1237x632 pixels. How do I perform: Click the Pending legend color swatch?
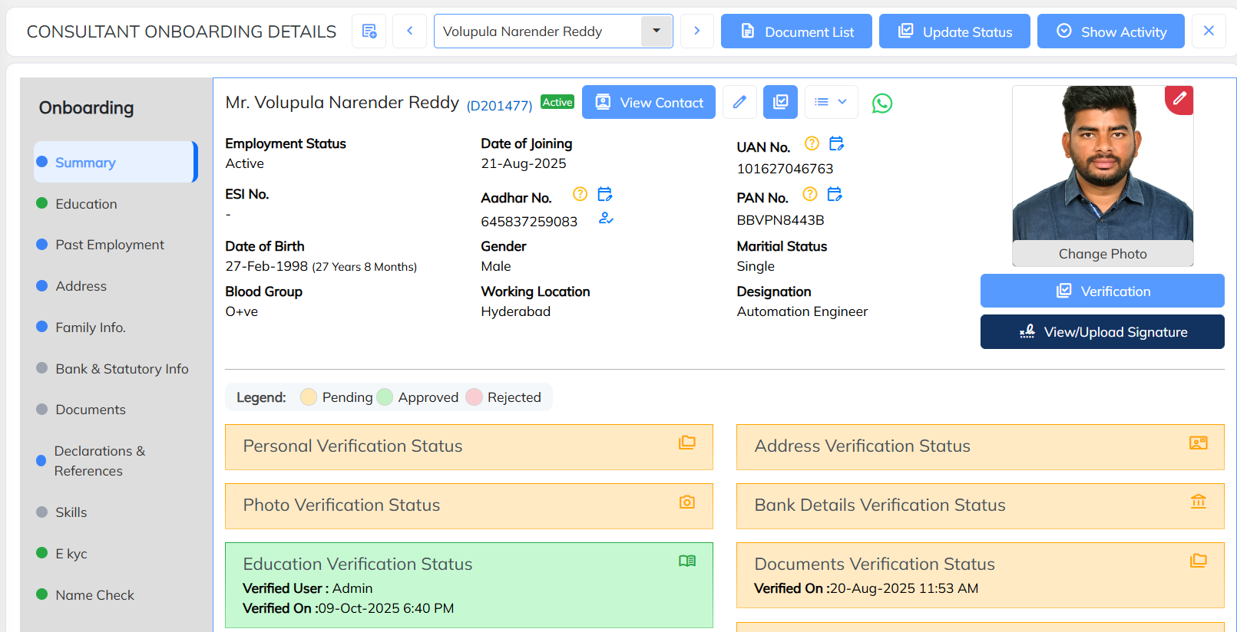point(309,397)
